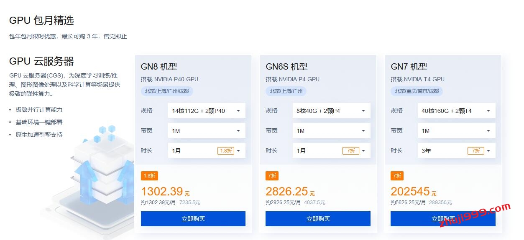Open the GN6S 带宽 dropdown
This screenshot has height=240, width=524.
click(331, 131)
